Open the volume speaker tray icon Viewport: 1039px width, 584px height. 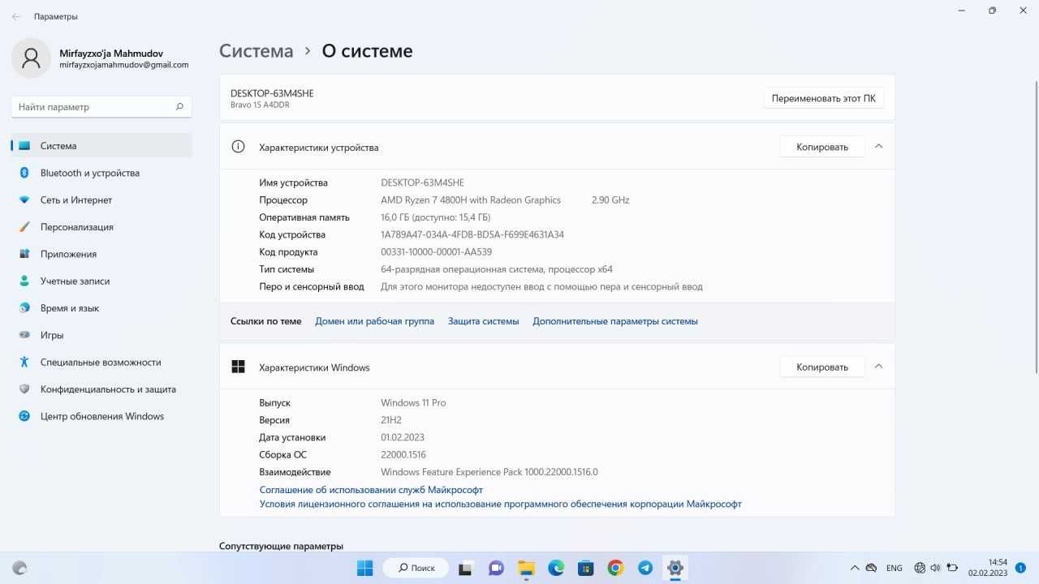pos(935,568)
